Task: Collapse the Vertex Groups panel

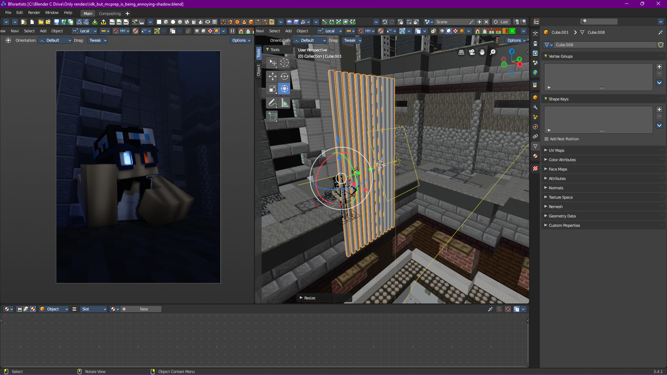Action: point(560,56)
